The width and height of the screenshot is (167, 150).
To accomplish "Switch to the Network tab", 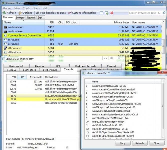I will [31, 17].
